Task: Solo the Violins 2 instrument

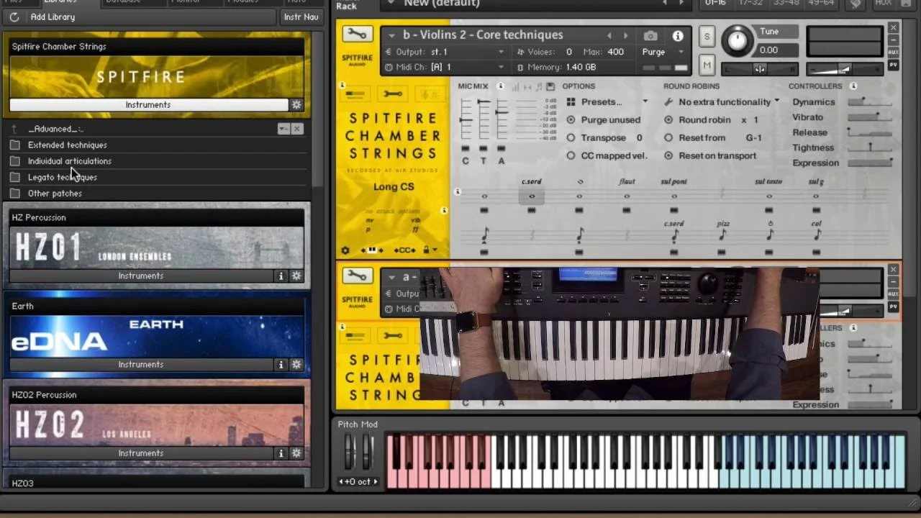Action: 707,37
